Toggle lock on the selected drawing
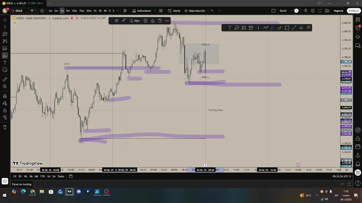Viewport: 362px width, 203px height. tap(153, 21)
